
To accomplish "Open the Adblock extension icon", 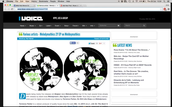I will [165, 9].
